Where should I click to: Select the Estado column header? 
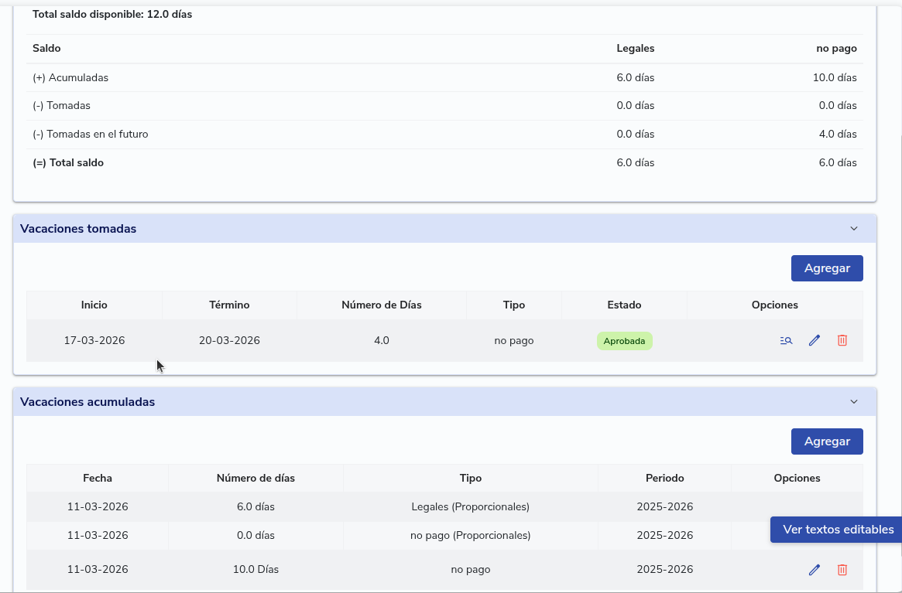(x=624, y=305)
